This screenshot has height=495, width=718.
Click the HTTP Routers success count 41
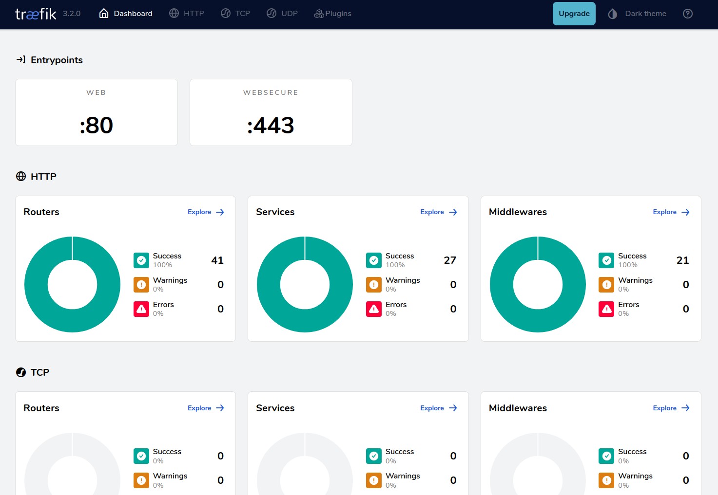click(217, 260)
